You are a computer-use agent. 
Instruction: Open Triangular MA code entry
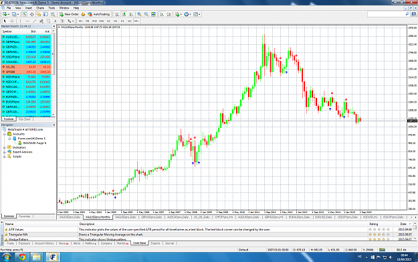18,235
